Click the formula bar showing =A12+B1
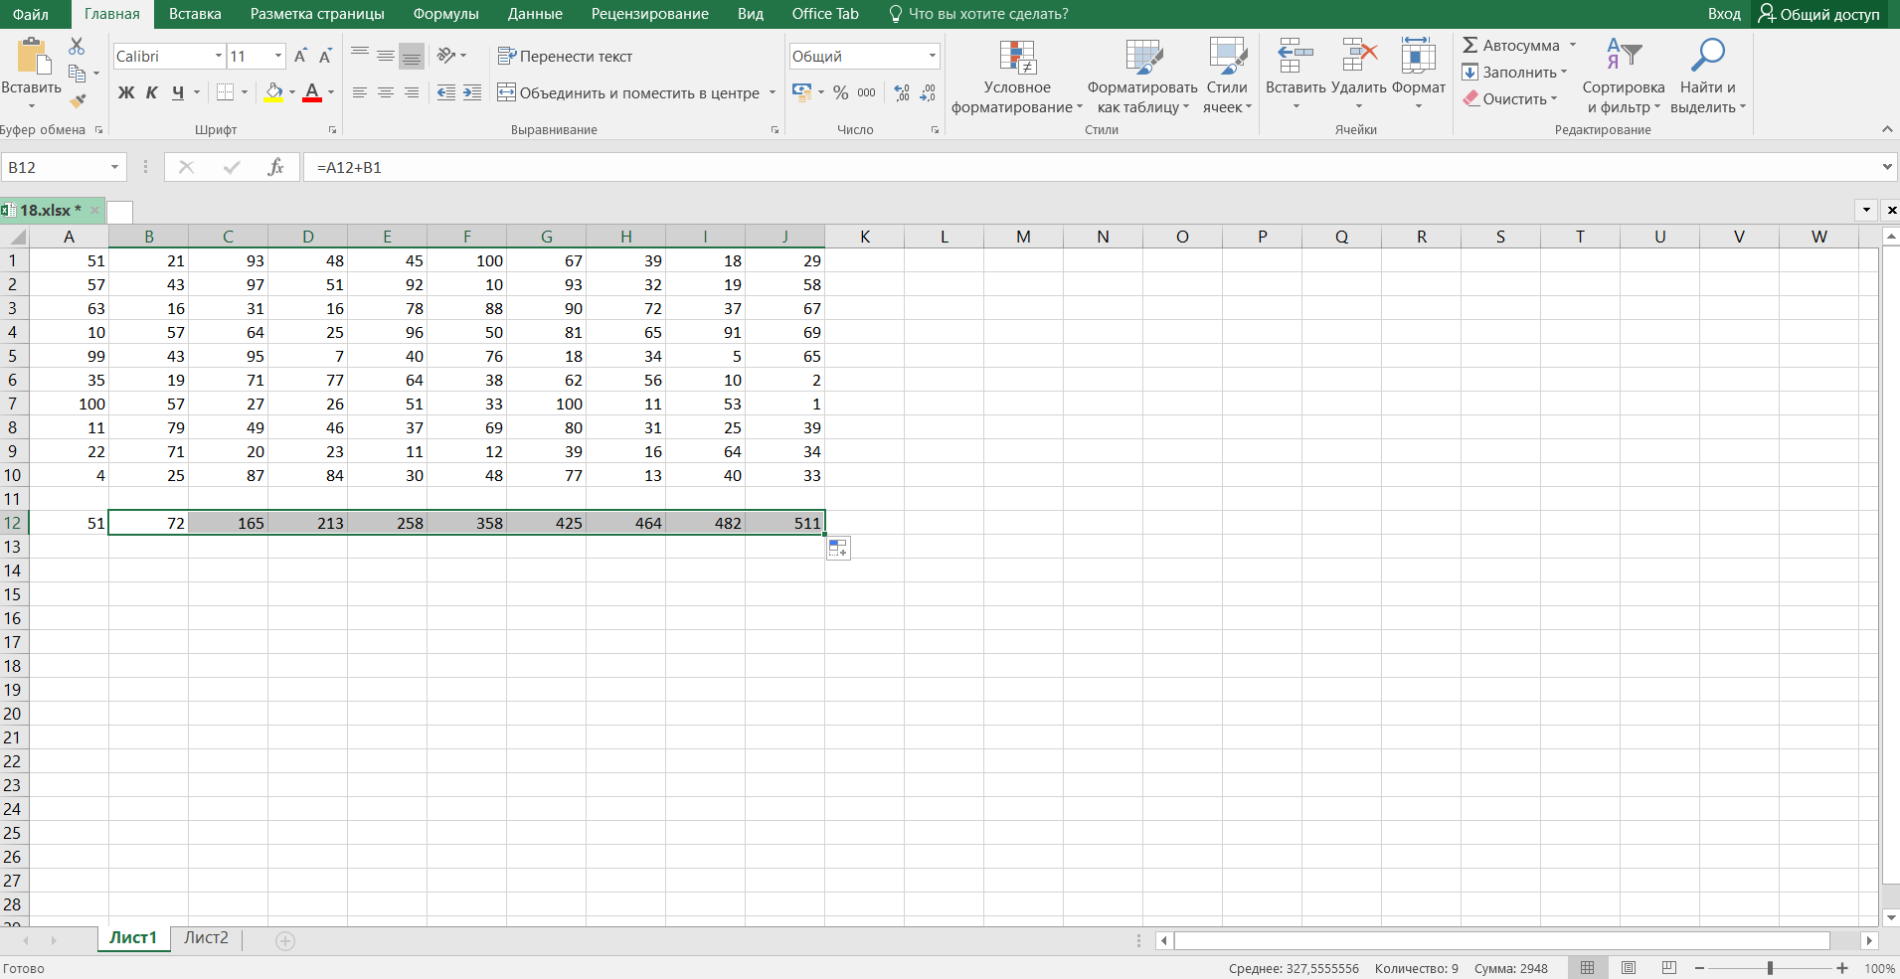 pyautogui.click(x=1091, y=167)
